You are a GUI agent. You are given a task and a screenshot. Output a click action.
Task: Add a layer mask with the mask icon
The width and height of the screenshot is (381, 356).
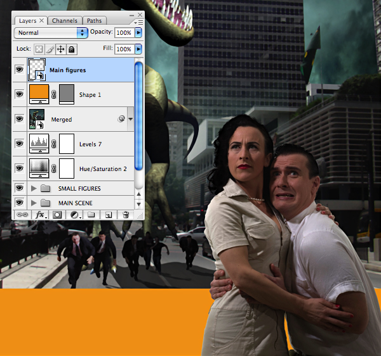pos(57,215)
